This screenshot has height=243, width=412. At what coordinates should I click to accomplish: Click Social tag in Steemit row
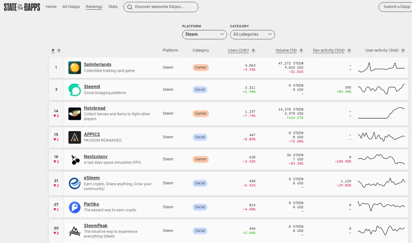pos(200,90)
